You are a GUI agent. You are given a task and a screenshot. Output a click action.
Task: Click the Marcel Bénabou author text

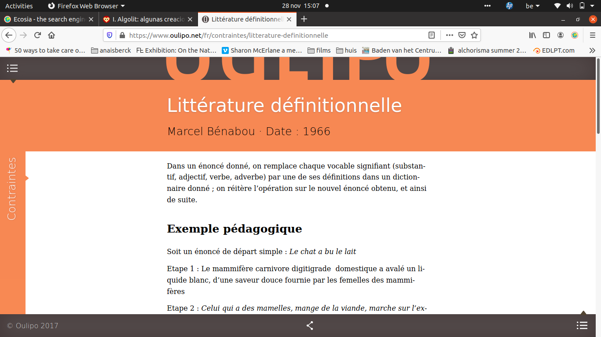pyautogui.click(x=211, y=131)
